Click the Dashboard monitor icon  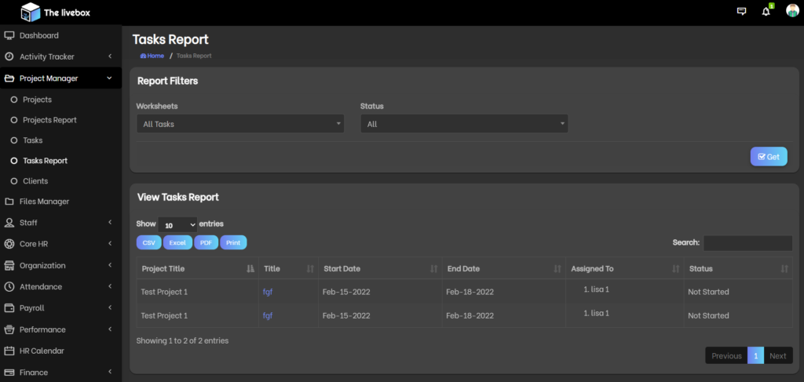tap(9, 35)
